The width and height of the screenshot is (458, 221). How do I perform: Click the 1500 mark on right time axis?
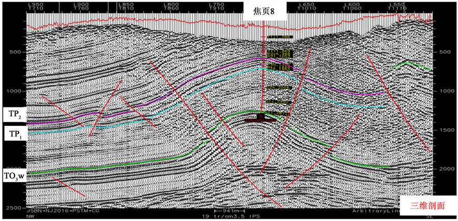coord(447,130)
